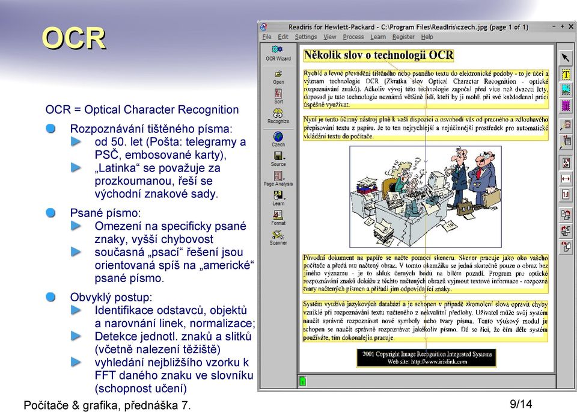Open the Source dropdown arrow
577x412 pixels.
pyautogui.click(x=284, y=158)
